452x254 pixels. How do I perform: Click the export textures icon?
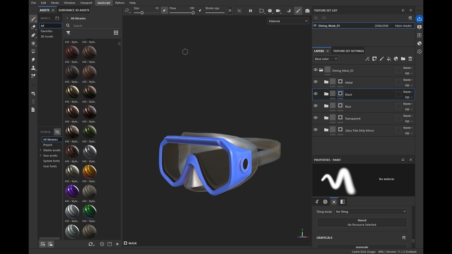tap(419, 19)
